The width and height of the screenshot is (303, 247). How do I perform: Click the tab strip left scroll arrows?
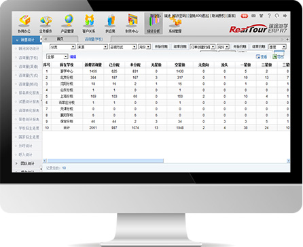click(x=46, y=39)
